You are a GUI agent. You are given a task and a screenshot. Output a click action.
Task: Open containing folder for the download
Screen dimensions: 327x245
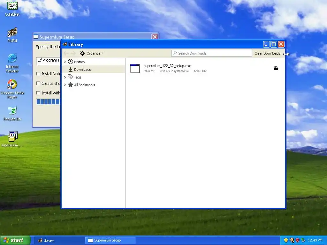(x=276, y=68)
